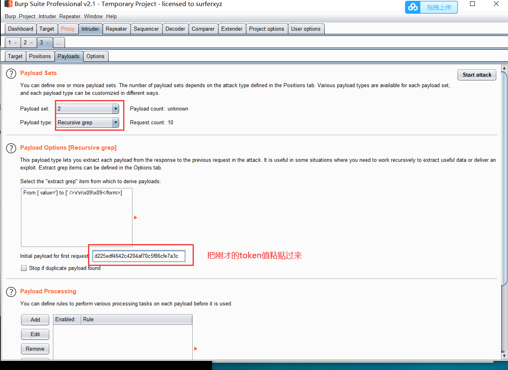The width and height of the screenshot is (508, 370).
Task: Open the Project options tab
Action: click(x=267, y=29)
